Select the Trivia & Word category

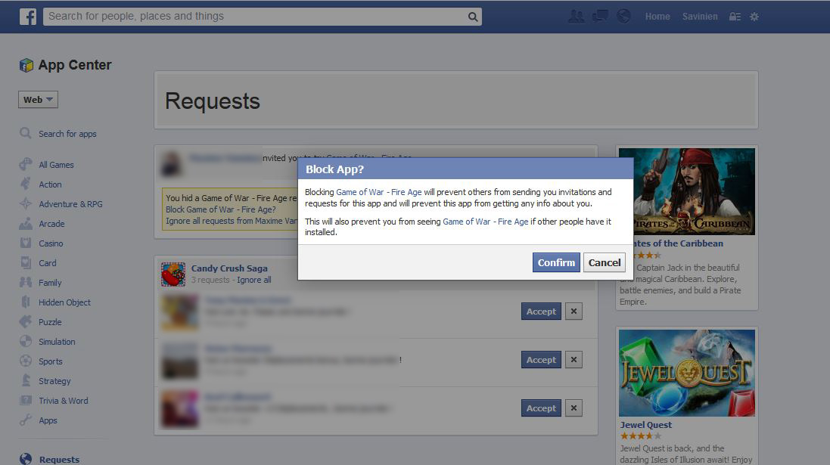click(x=64, y=401)
